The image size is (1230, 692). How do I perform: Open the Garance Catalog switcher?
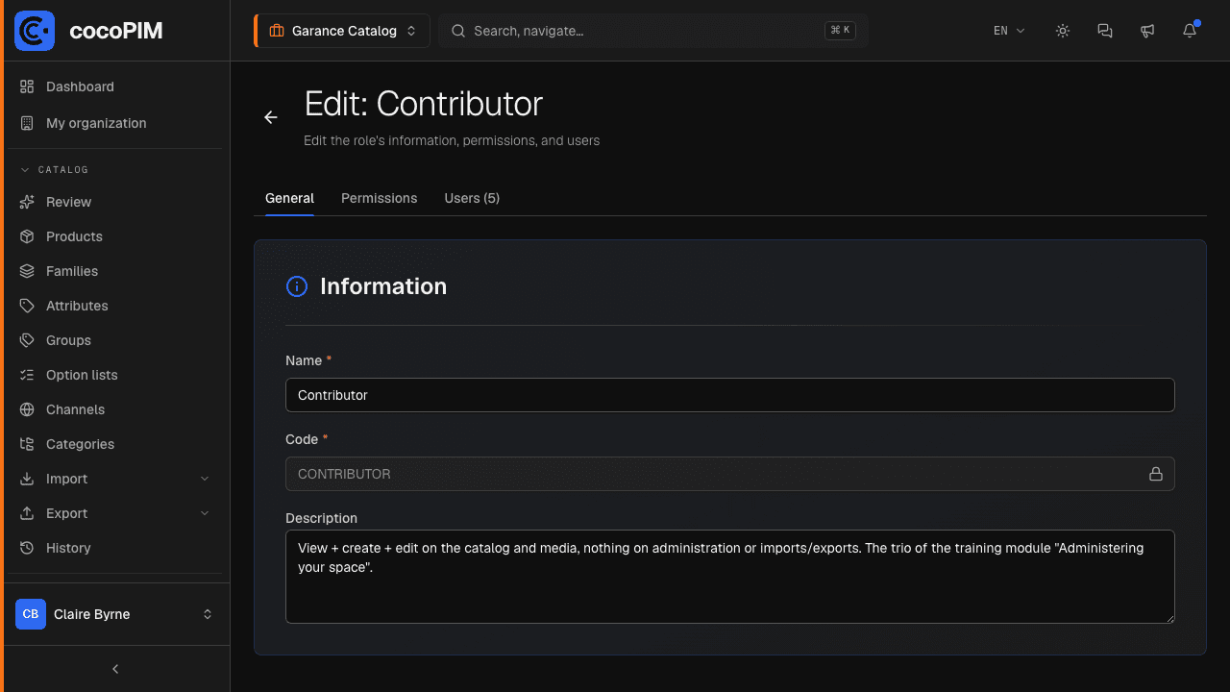tap(342, 31)
